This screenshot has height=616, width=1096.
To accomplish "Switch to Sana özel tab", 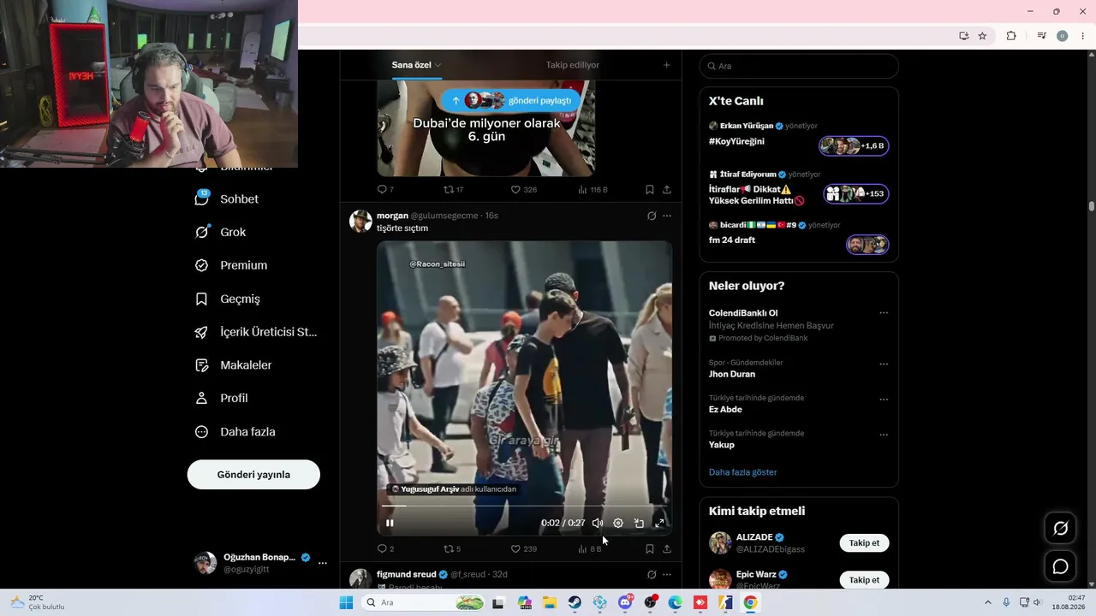I will (x=417, y=65).
